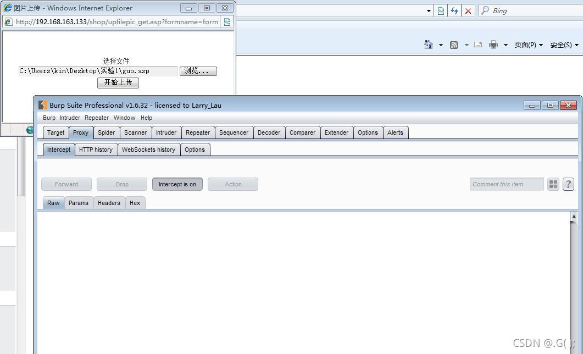Click the popup address bar URL
The image size is (583, 354).
point(116,22)
